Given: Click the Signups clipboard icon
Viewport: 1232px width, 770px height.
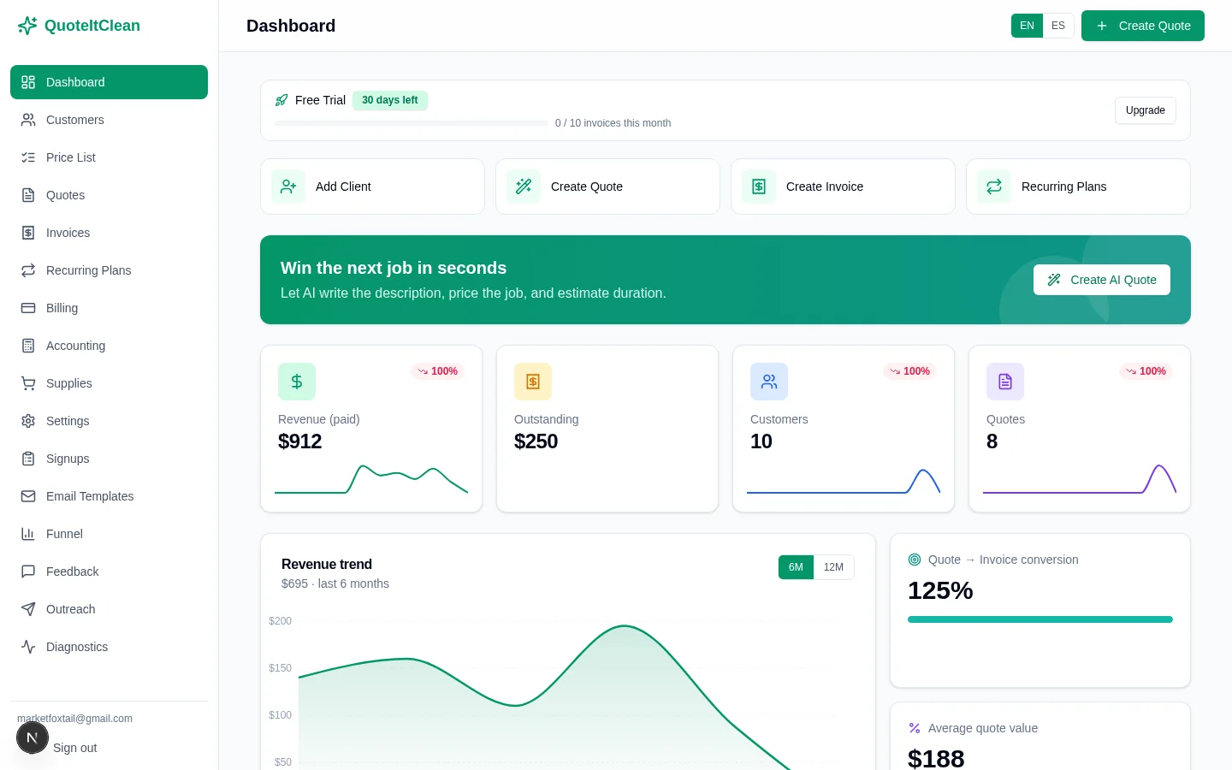Looking at the screenshot, I should coord(28,459).
